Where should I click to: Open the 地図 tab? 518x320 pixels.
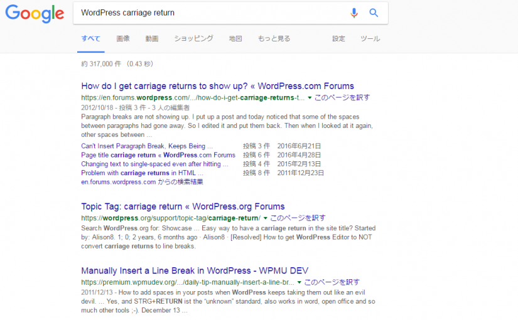(235, 39)
